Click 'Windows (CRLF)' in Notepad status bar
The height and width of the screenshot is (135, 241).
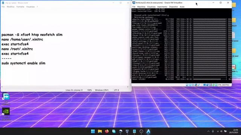pyautogui.click(x=102, y=90)
